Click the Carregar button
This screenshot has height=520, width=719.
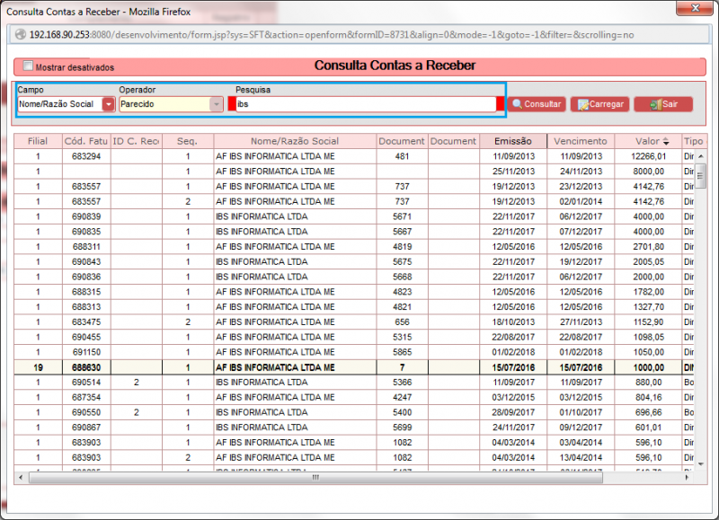(x=599, y=104)
